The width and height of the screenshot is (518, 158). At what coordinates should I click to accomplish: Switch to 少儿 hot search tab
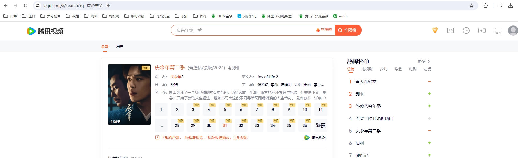[384, 69]
